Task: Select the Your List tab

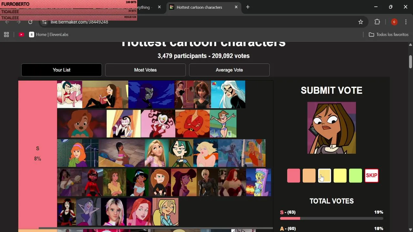Action: click(62, 70)
